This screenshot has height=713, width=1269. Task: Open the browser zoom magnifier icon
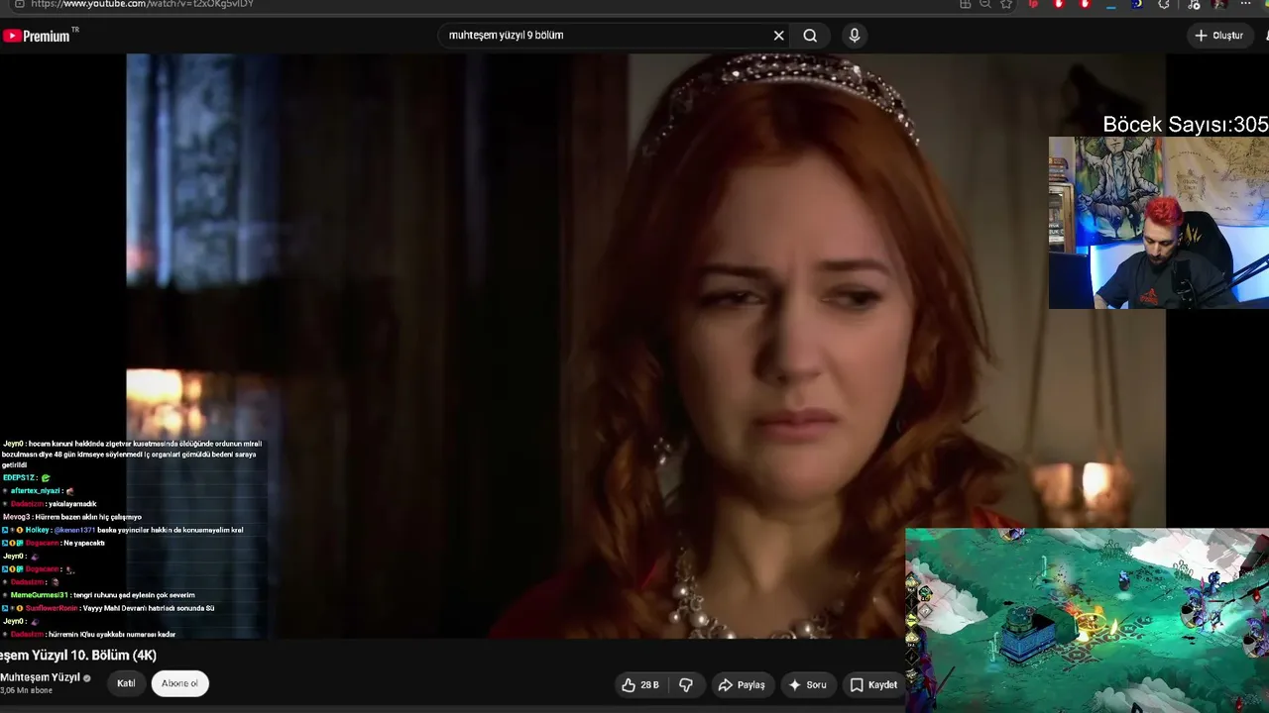coord(985,4)
